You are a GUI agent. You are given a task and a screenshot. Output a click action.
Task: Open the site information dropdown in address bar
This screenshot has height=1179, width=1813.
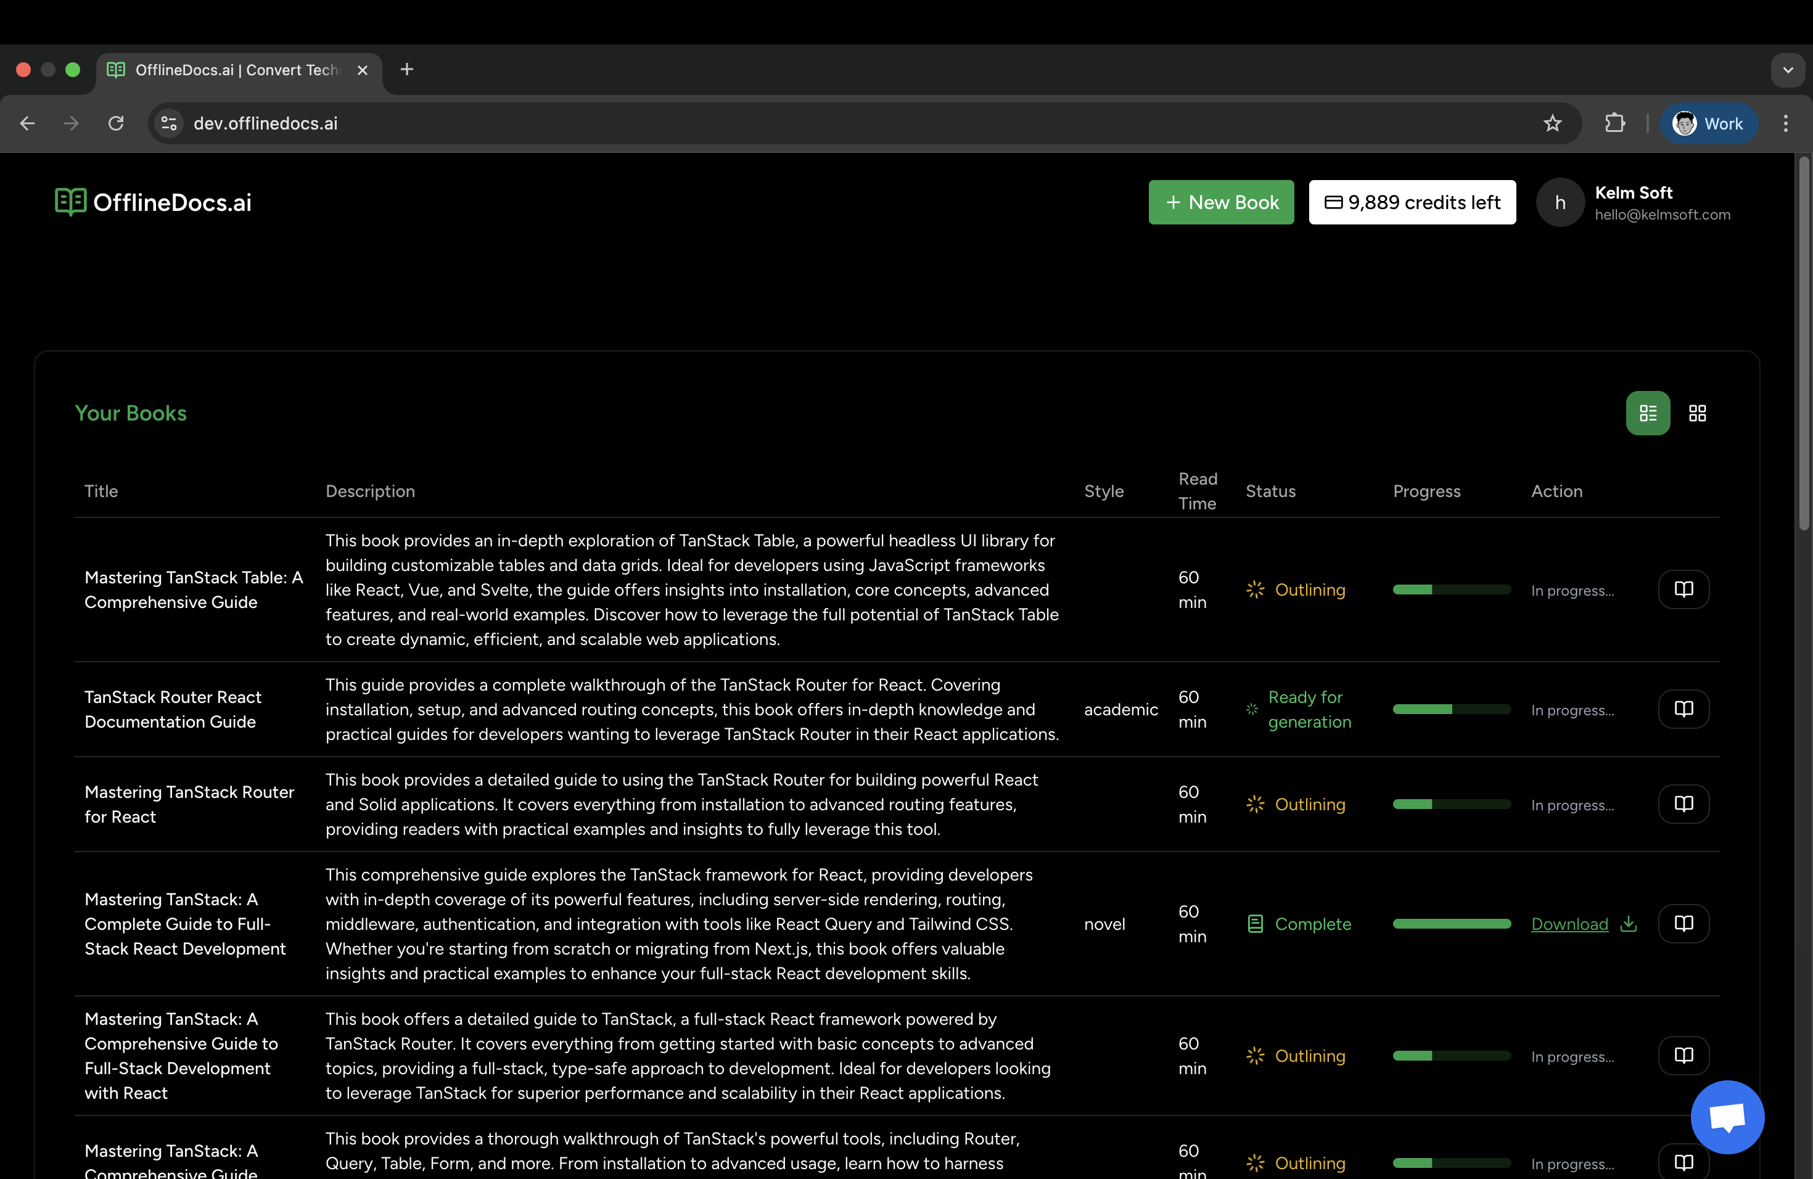click(168, 123)
